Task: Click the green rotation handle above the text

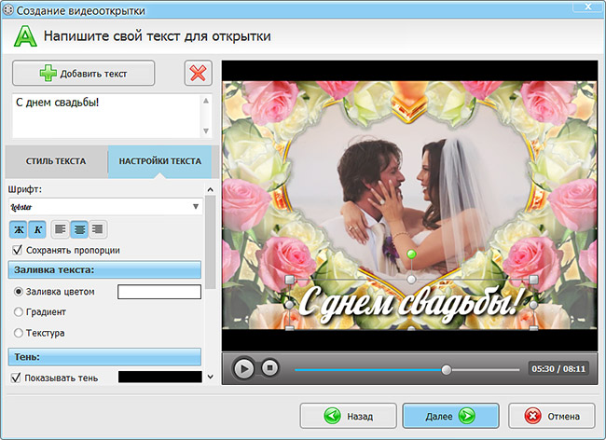Action: coord(411,254)
